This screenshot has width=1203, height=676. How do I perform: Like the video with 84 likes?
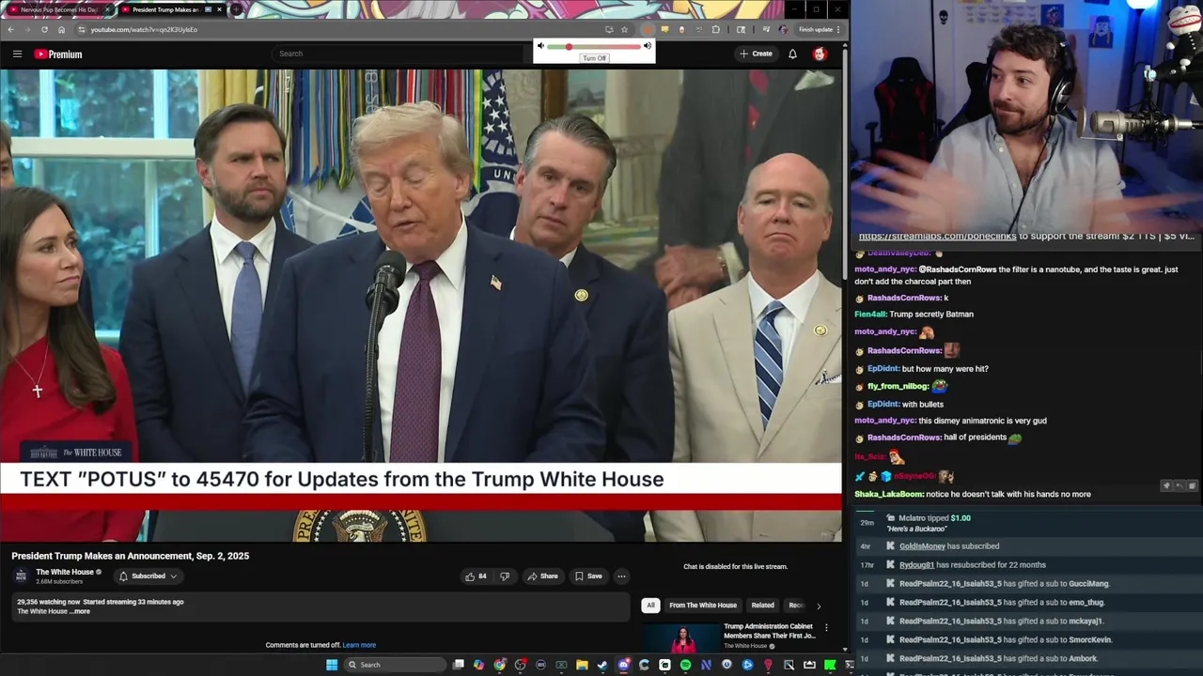[476, 576]
